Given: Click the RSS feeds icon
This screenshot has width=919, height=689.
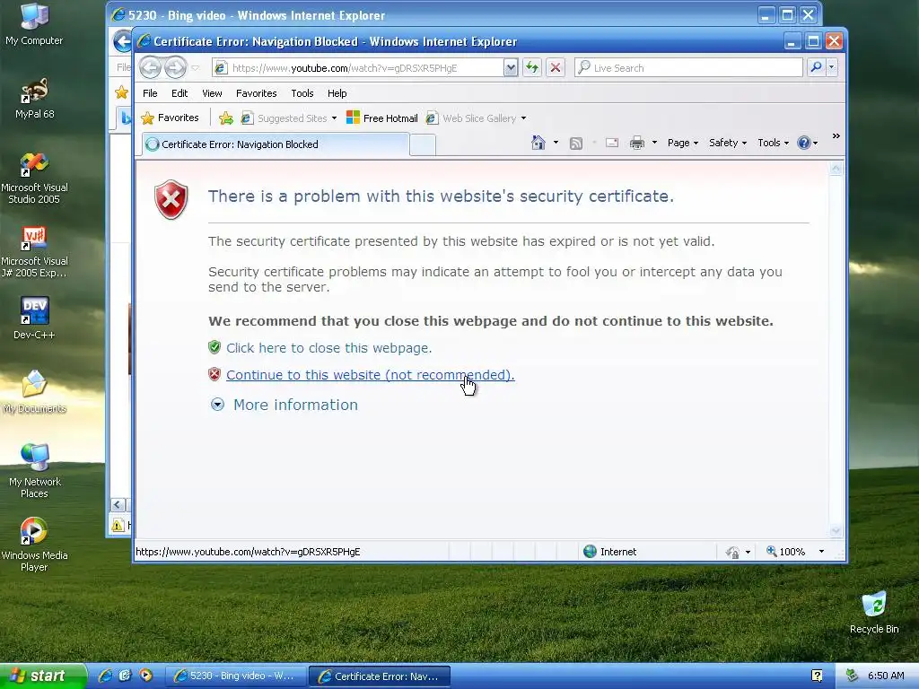Looking at the screenshot, I should coord(576,143).
